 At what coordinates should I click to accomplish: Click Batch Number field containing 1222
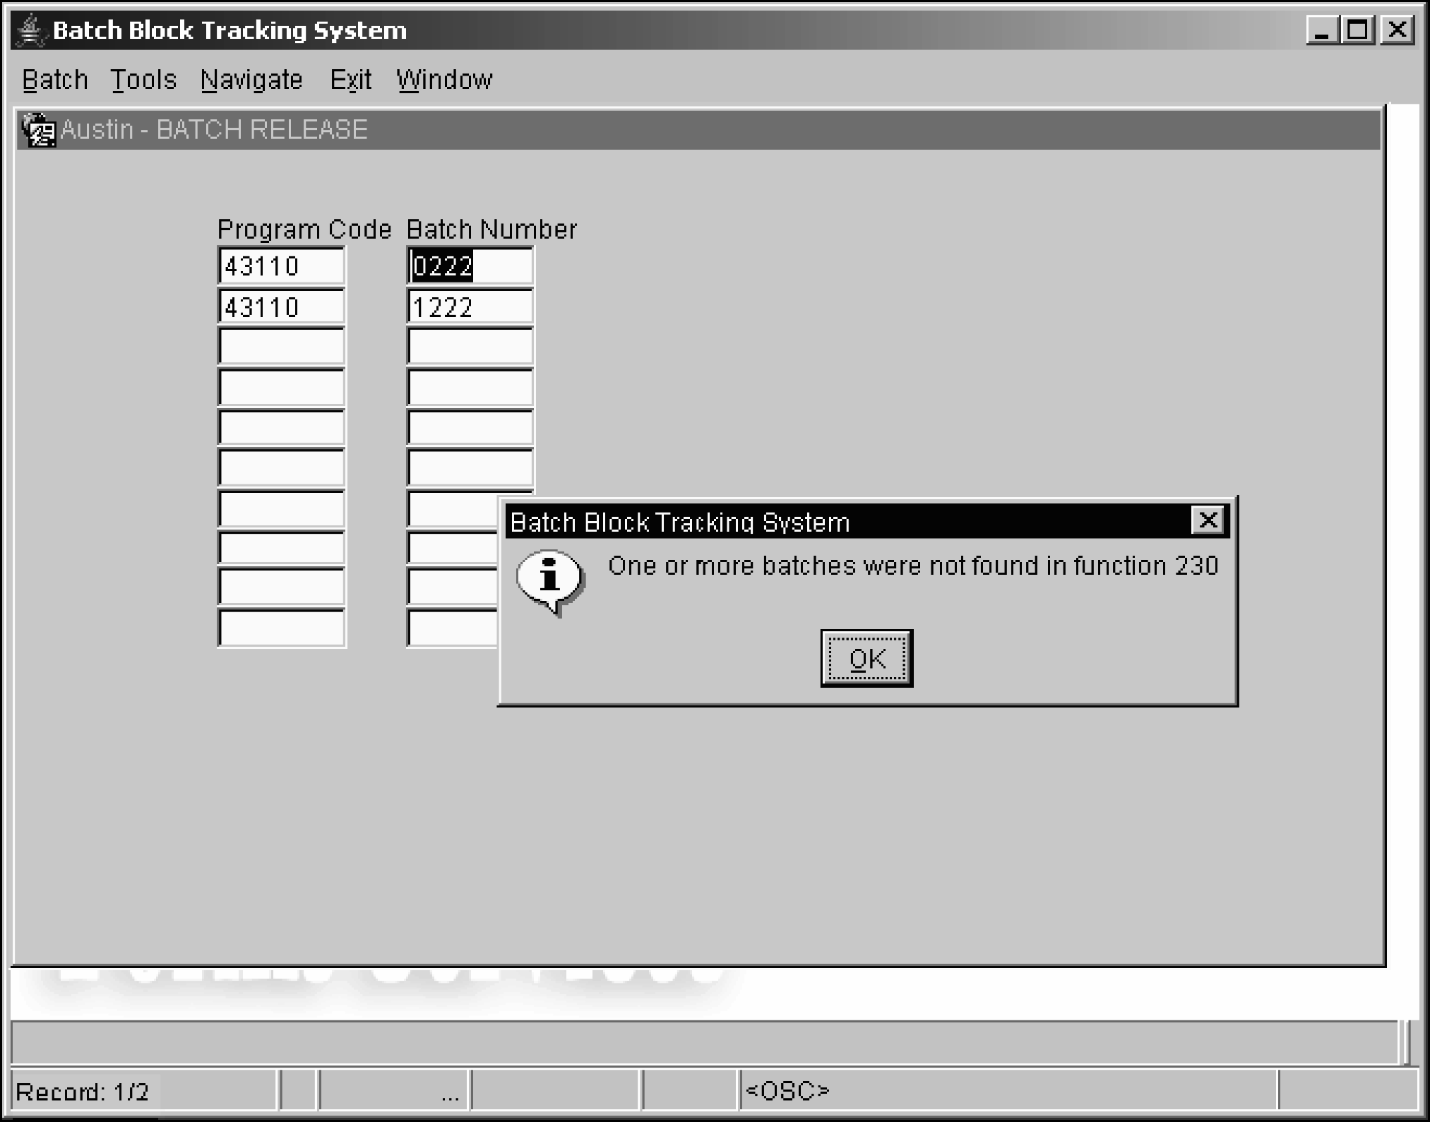tap(470, 307)
